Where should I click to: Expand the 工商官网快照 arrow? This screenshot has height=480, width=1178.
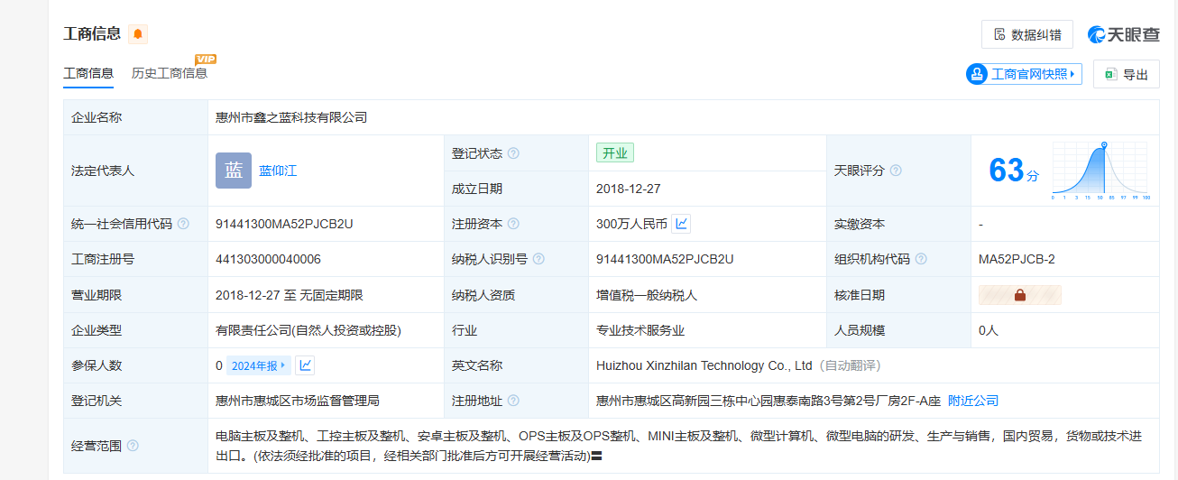[1072, 74]
